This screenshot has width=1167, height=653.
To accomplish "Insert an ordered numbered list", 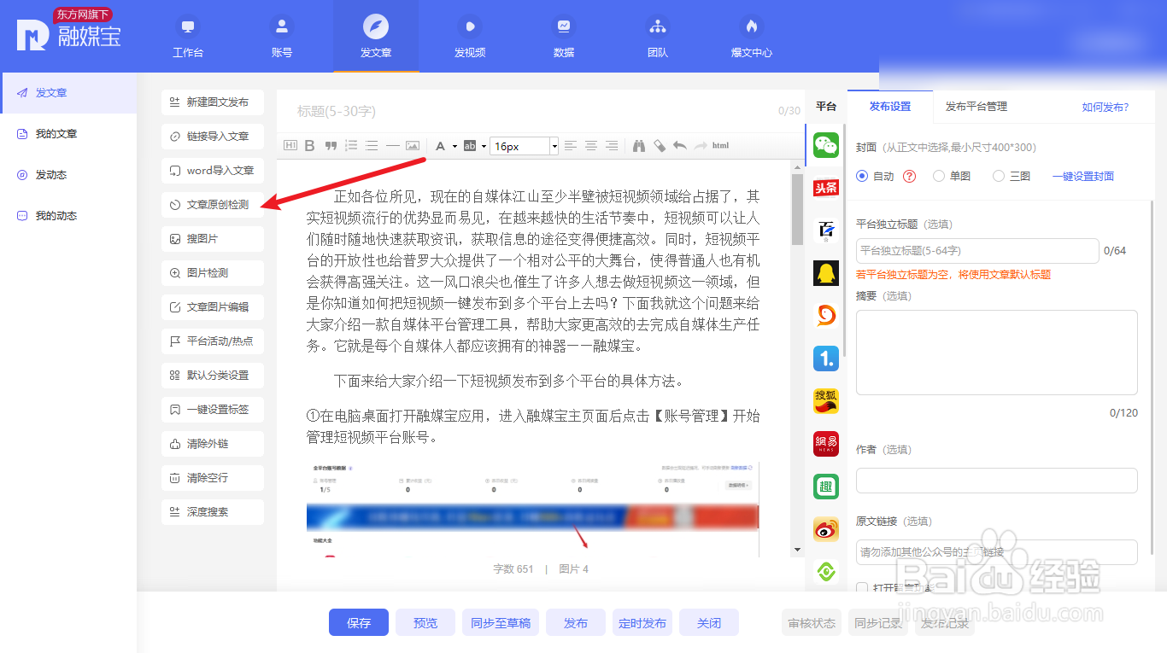I will [351, 146].
